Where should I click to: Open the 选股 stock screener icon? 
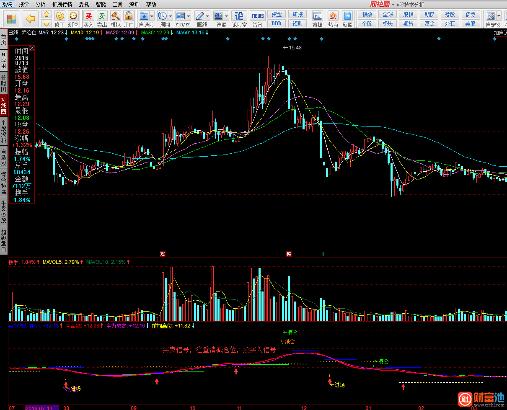[218, 16]
